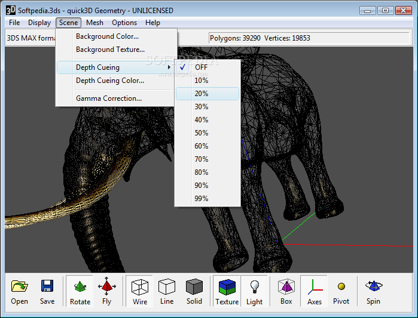Open the Options menu
Image resolution: width=418 pixels, height=318 pixels.
[124, 23]
